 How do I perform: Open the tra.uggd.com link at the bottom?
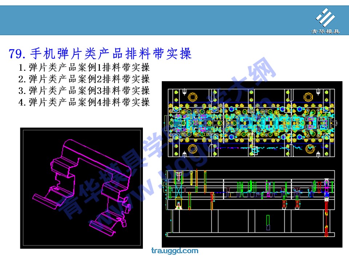(x=174, y=251)
